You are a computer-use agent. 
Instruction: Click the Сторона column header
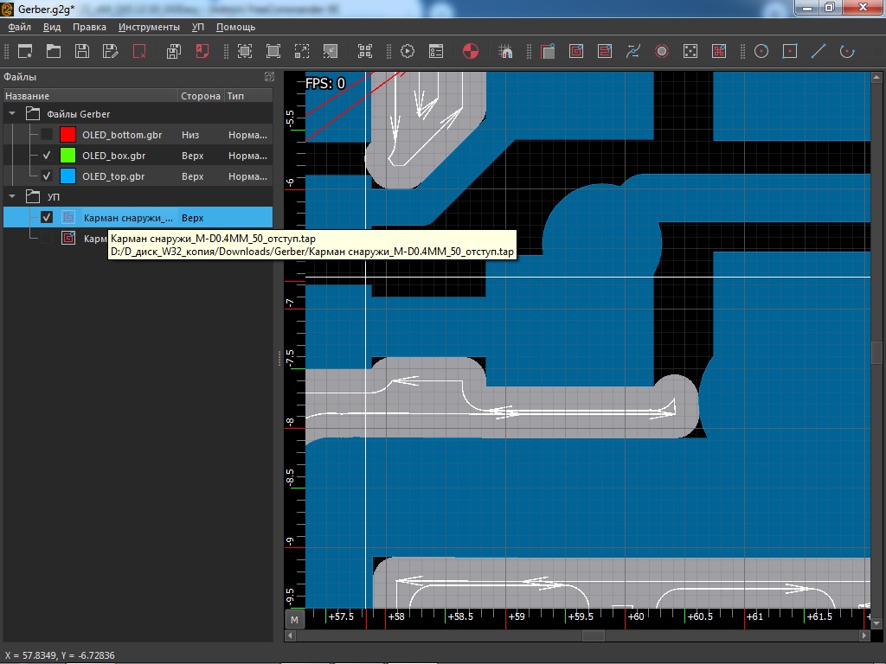(x=200, y=96)
